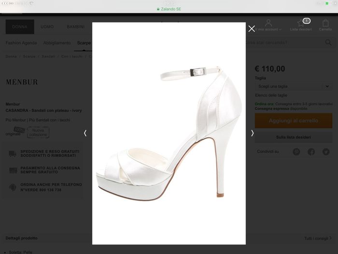The width and height of the screenshot is (338, 254).
Task: Share the product on Twitter
Action: coord(326,152)
